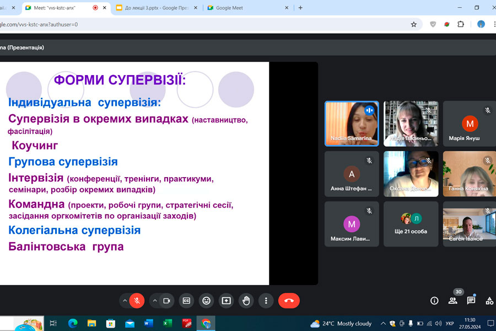Switch to Meet vvs-kstc-anx tab
Screen dimensions: 496x331
click(60, 8)
